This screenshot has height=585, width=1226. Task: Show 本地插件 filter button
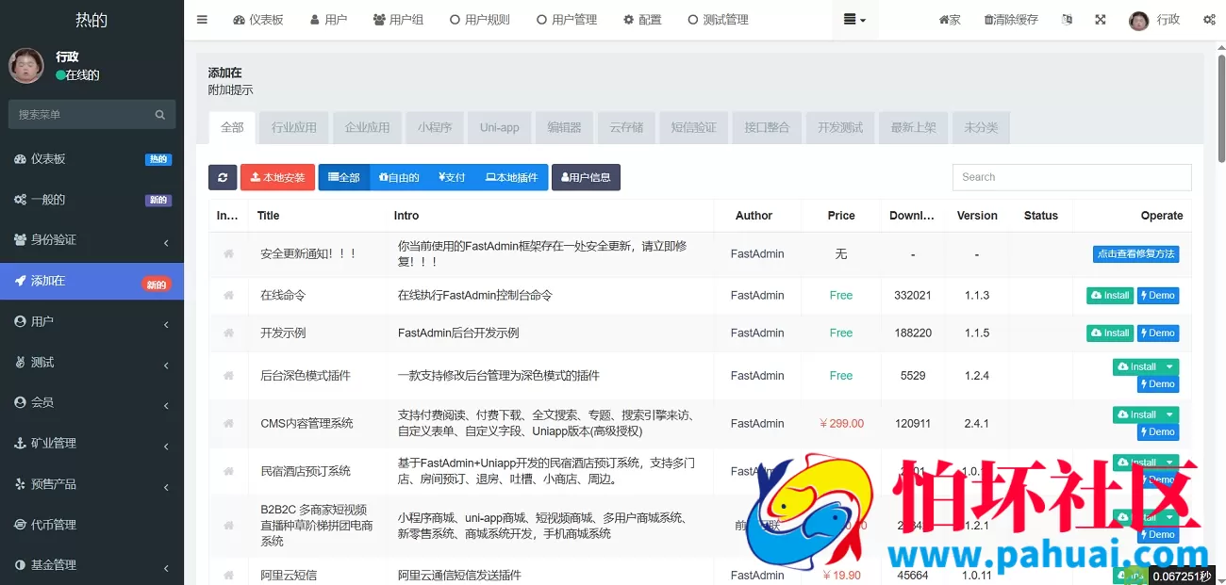point(511,177)
